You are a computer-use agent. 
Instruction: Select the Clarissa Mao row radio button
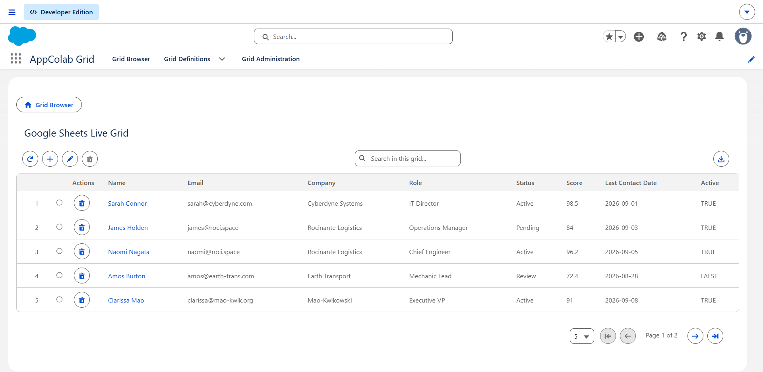coord(59,299)
